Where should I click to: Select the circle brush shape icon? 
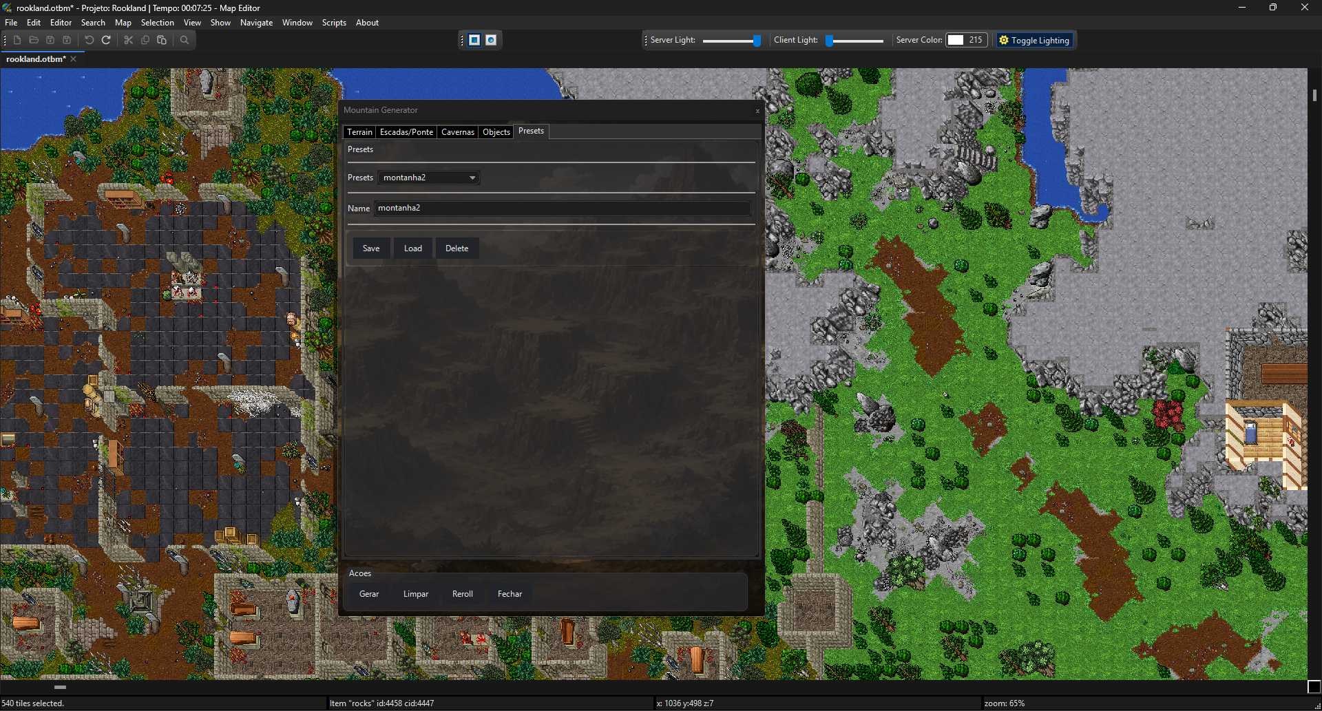[491, 40]
